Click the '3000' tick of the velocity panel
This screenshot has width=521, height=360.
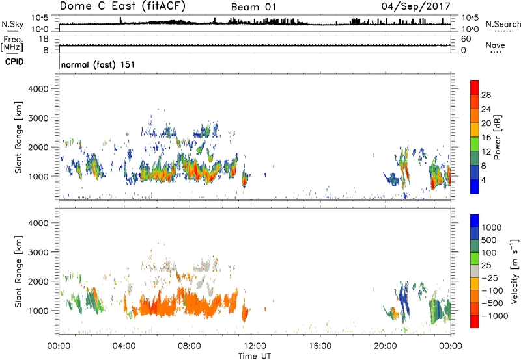pos(38,252)
